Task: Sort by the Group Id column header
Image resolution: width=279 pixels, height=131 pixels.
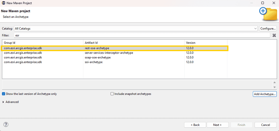Action: tap(43, 43)
